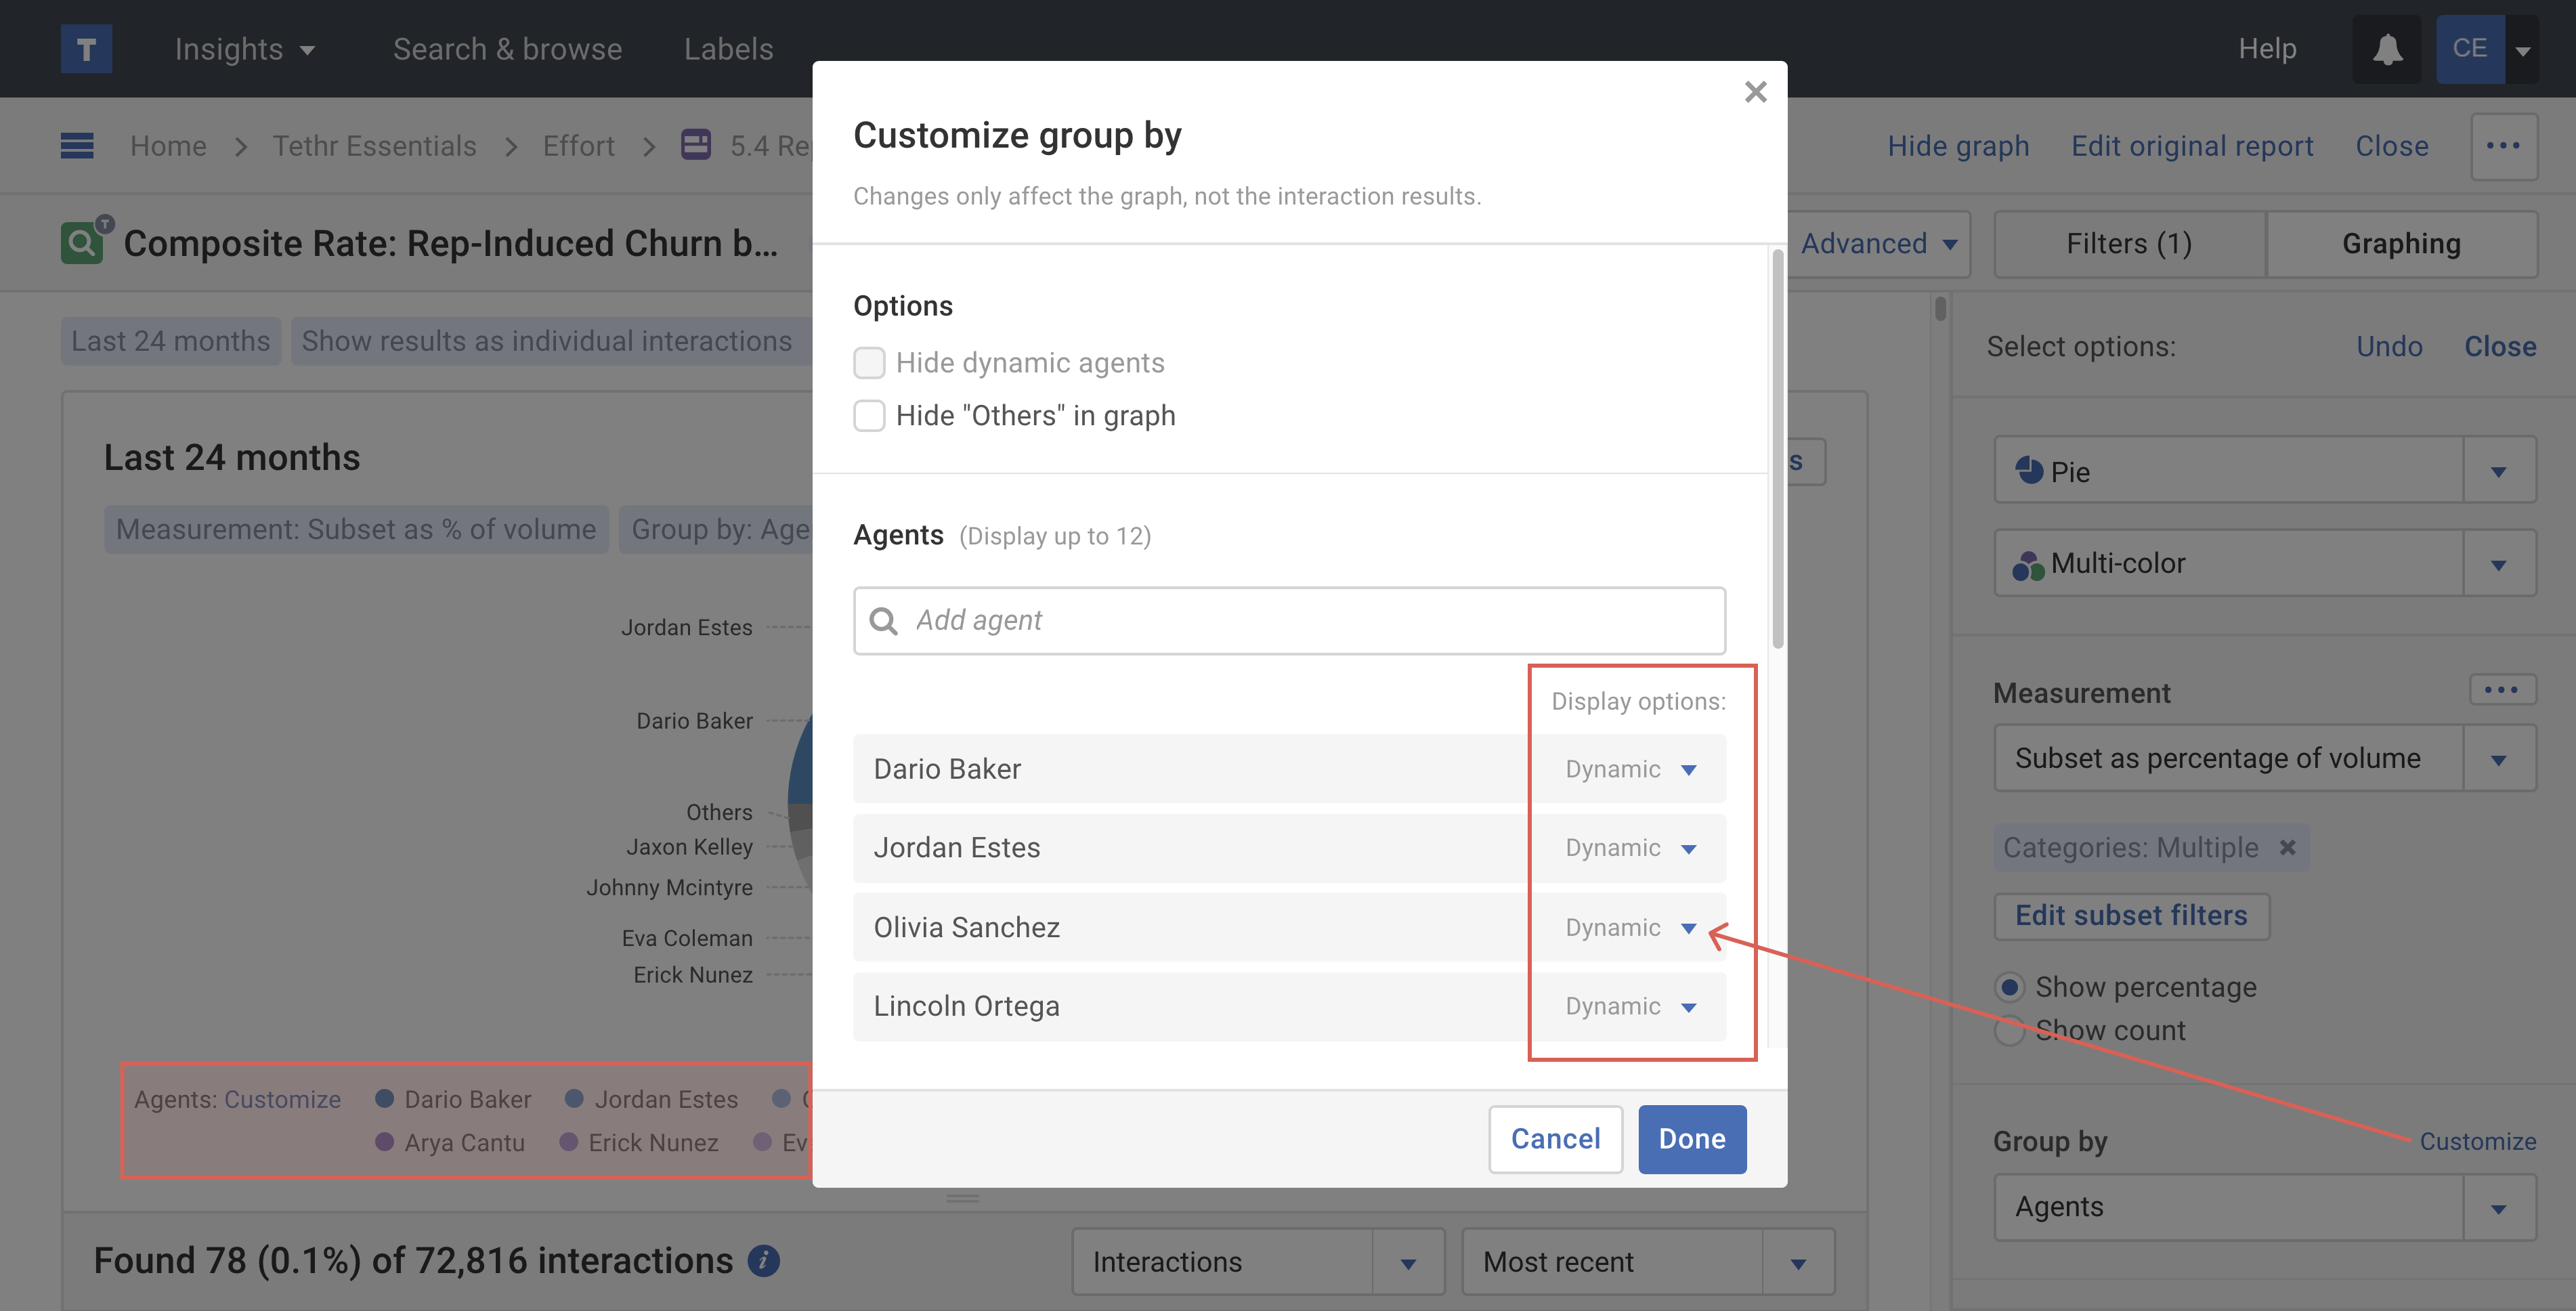Open the Measurement more options ellipsis
Image resolution: width=2576 pixels, height=1311 pixels.
pos(2501,690)
